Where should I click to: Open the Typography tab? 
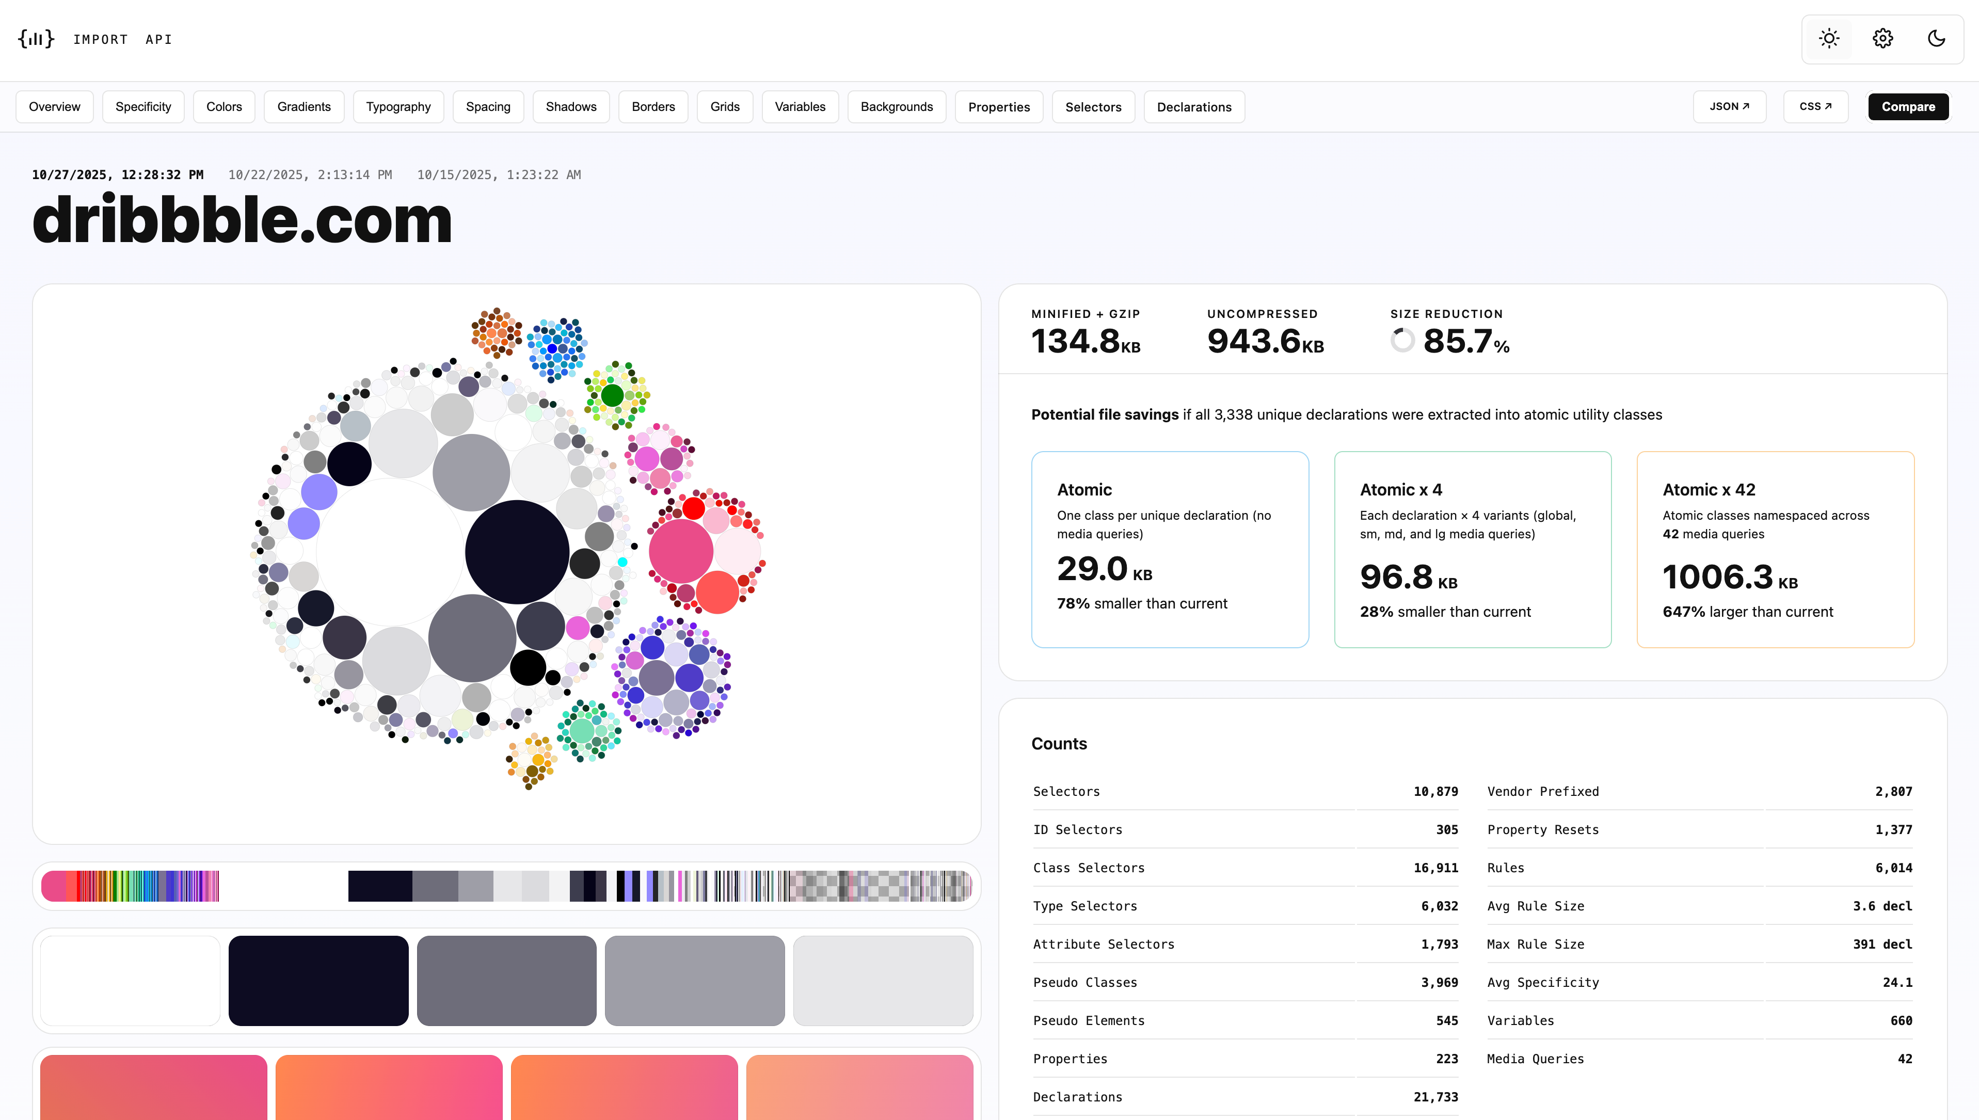(x=398, y=107)
